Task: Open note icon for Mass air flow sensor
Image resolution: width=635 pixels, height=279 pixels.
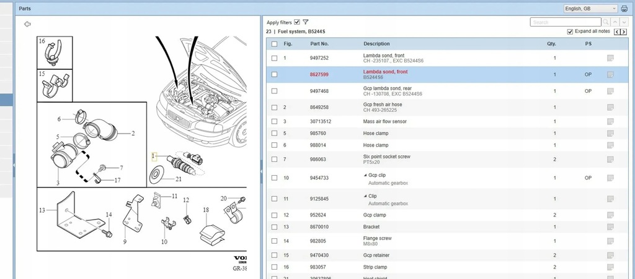Action: tap(610, 121)
